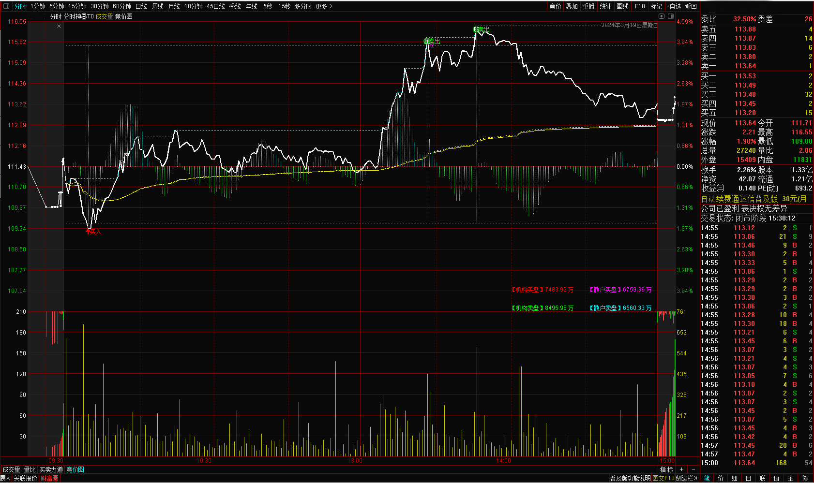Click the plus button next to 指标
This screenshot has width=814, height=483.
pyautogui.click(x=682, y=469)
